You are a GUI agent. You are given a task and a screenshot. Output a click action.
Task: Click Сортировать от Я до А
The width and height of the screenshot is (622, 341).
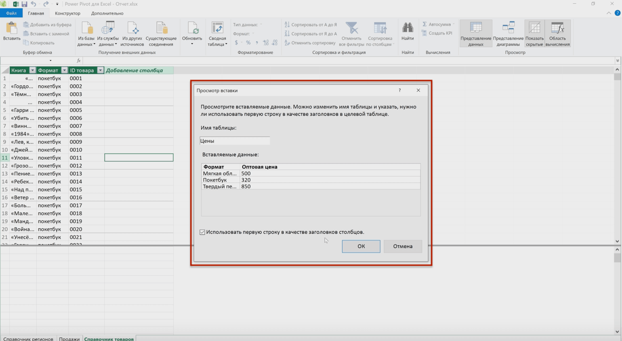coord(310,34)
